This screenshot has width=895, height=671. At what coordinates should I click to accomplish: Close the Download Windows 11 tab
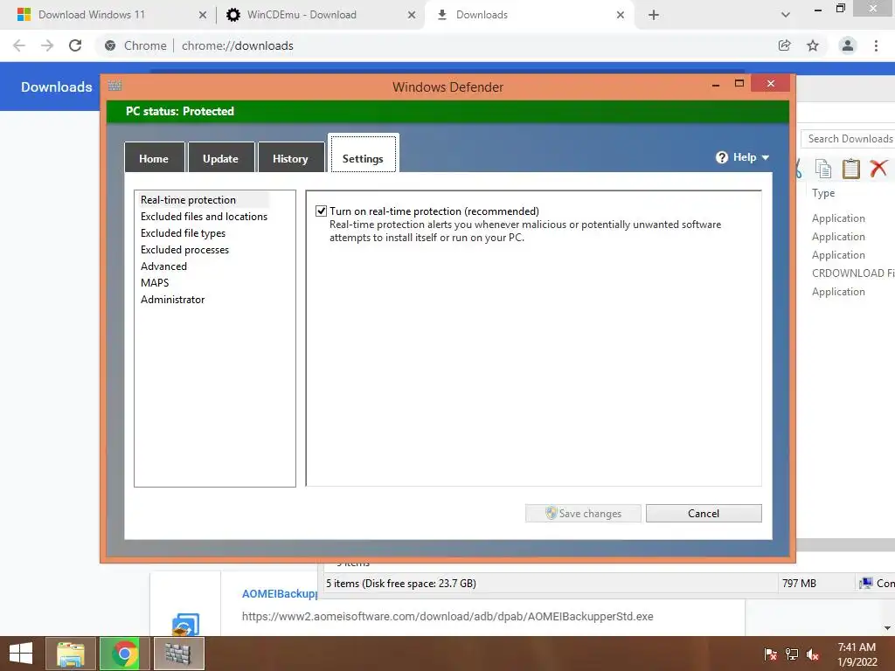(203, 15)
